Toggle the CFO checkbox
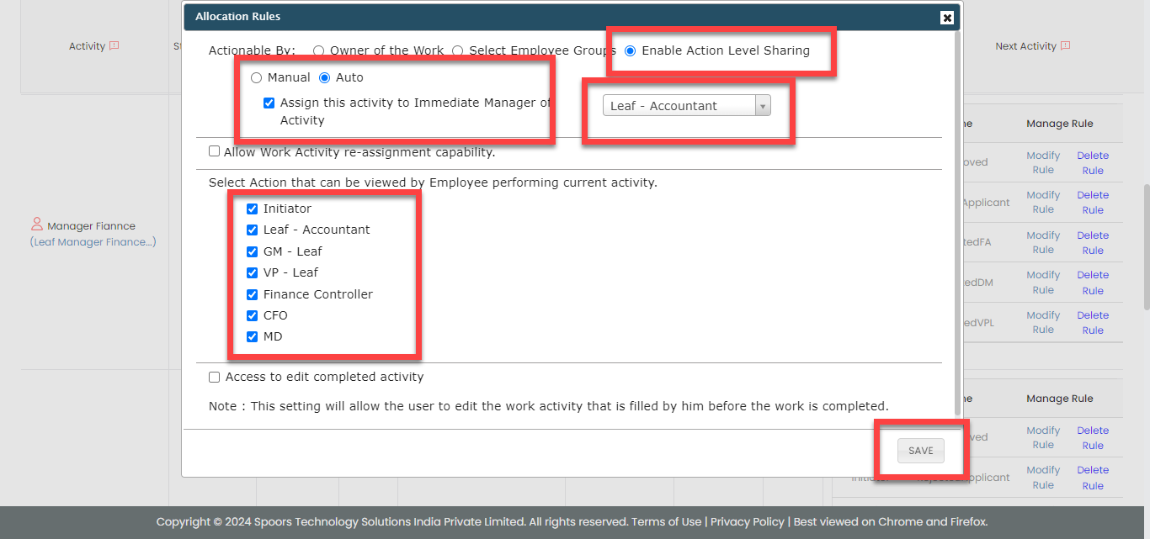This screenshot has width=1150, height=539. (252, 315)
